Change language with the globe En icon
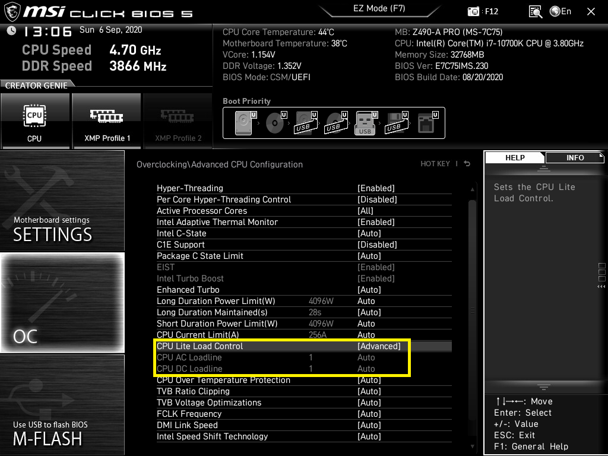The height and width of the screenshot is (456, 608). (560, 11)
